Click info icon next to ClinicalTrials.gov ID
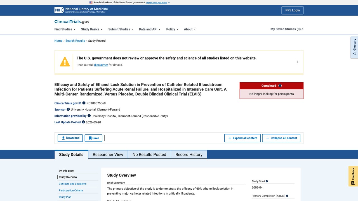The height and width of the screenshot is (201, 358). (84, 103)
